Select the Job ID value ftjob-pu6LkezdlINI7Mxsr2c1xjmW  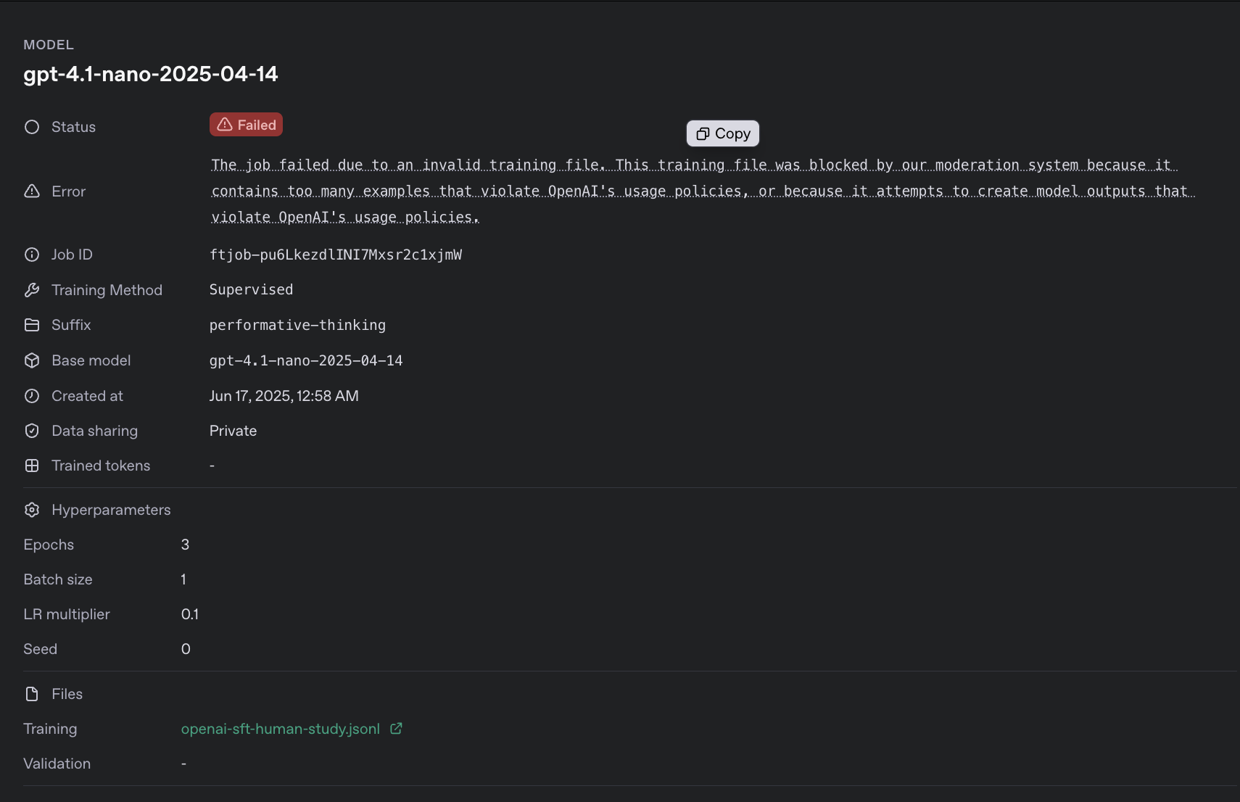[336, 255]
